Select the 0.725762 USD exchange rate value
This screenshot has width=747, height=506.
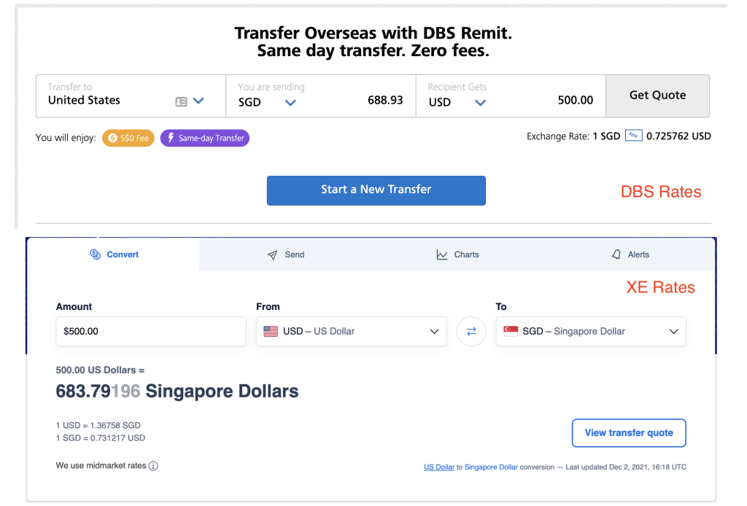678,136
